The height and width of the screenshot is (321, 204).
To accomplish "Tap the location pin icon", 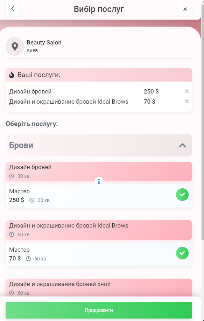I will [x=15, y=47].
